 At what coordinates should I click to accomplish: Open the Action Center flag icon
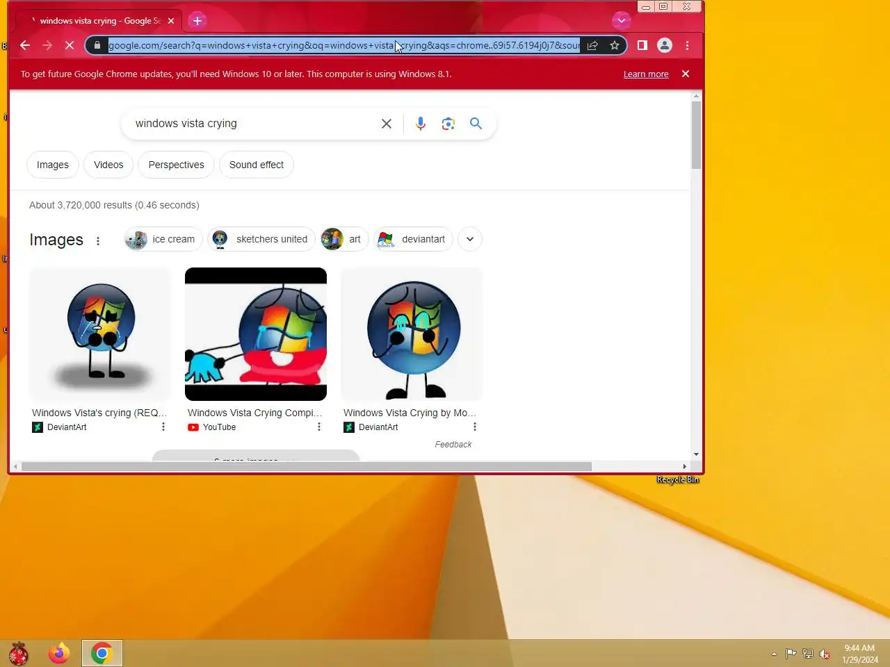pos(791,654)
